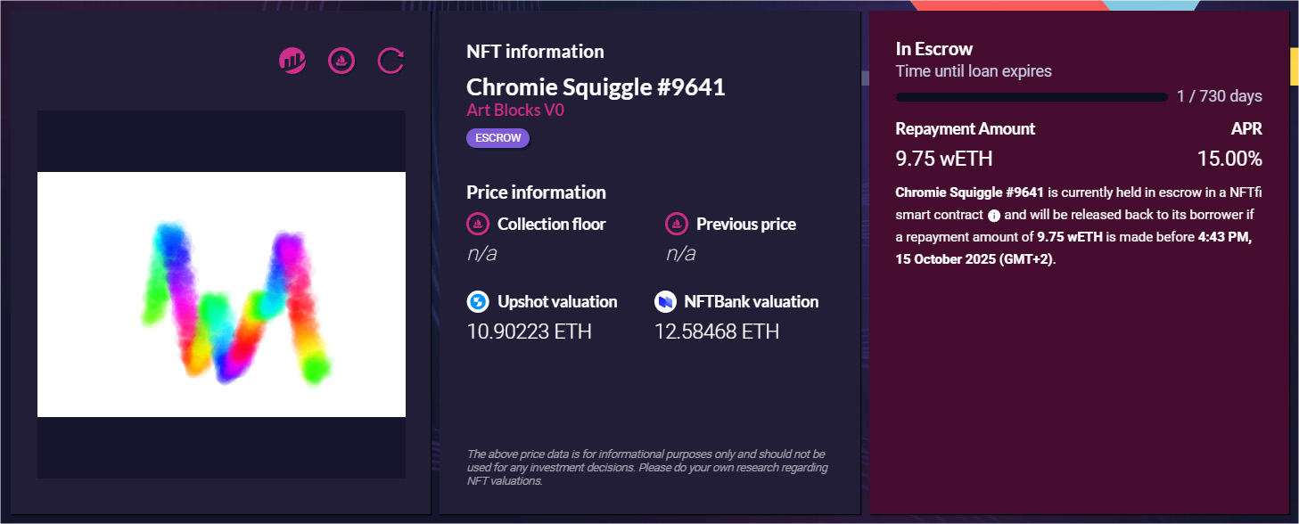Click the OpenSea icon beside Collection floor
1299x524 pixels.
(478, 224)
